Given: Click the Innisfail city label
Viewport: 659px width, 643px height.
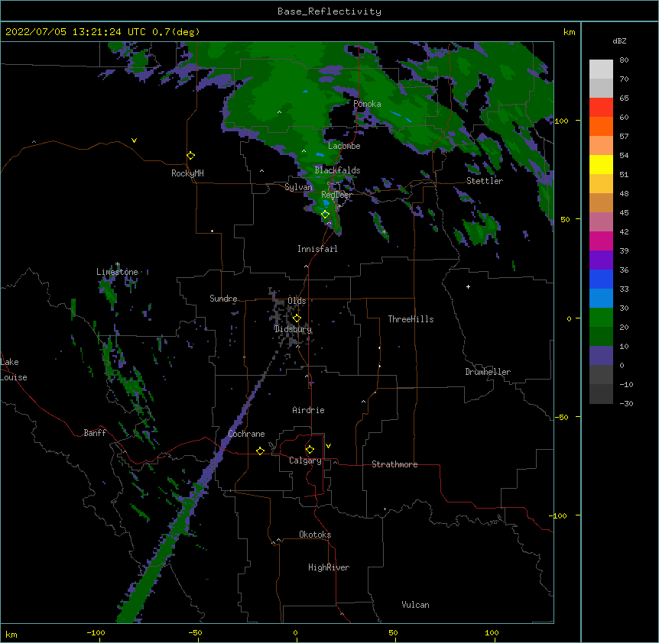Looking at the screenshot, I should point(317,249).
